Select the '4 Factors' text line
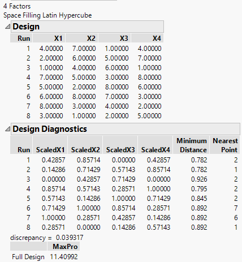The height and width of the screenshot is (262, 242). pyautogui.click(x=17, y=6)
